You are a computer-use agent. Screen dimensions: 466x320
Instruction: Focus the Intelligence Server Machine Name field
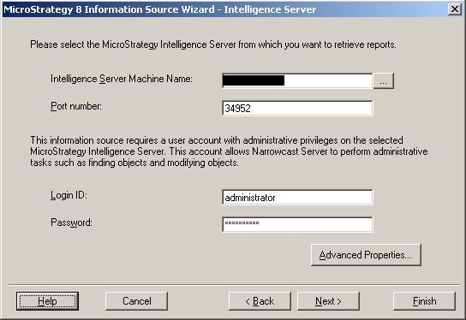coord(297,80)
